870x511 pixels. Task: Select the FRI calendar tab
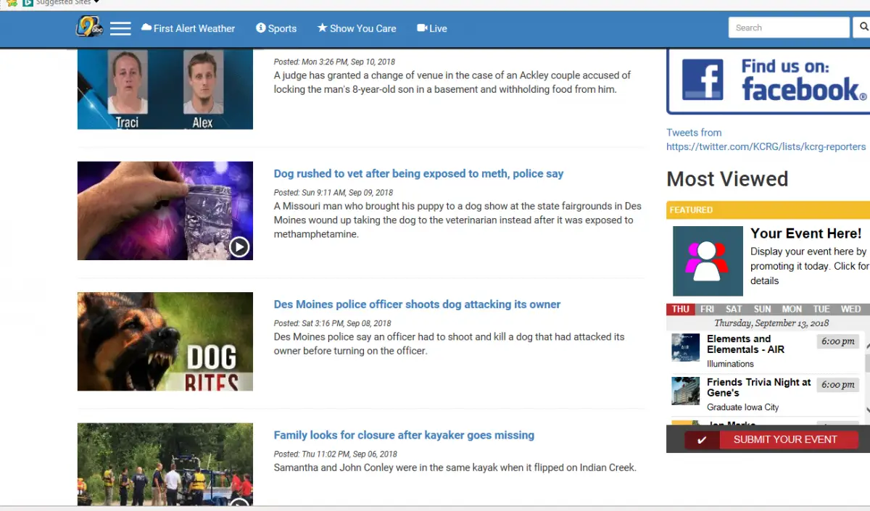pos(707,309)
